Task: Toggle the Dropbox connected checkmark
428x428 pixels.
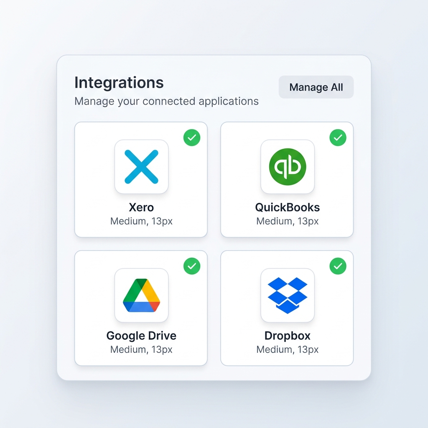Action: (338, 266)
